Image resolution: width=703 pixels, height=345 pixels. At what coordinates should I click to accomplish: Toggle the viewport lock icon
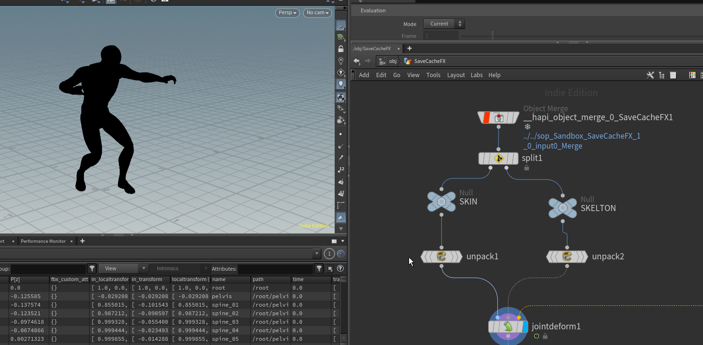340,49
